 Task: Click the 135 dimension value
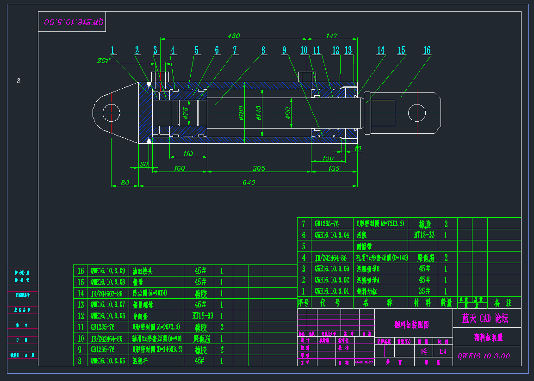(334, 168)
